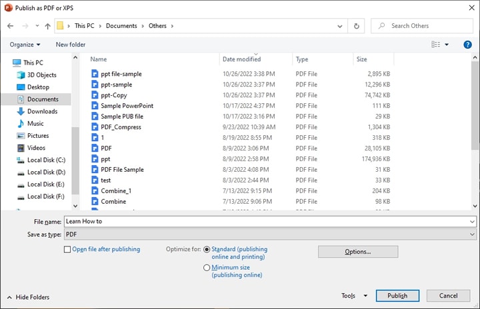
Task: Click the File name input field
Action: 267,221
